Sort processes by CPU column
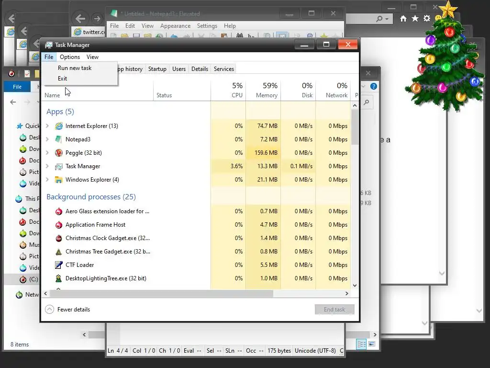 [x=228, y=90]
